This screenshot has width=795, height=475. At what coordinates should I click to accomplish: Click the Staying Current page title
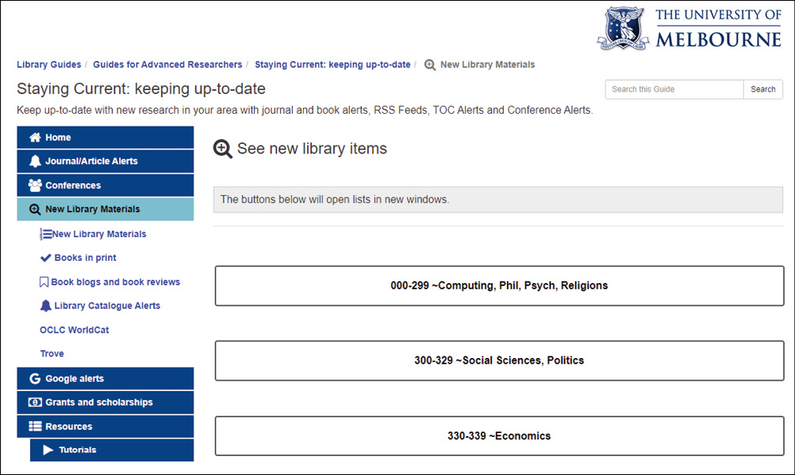(141, 89)
